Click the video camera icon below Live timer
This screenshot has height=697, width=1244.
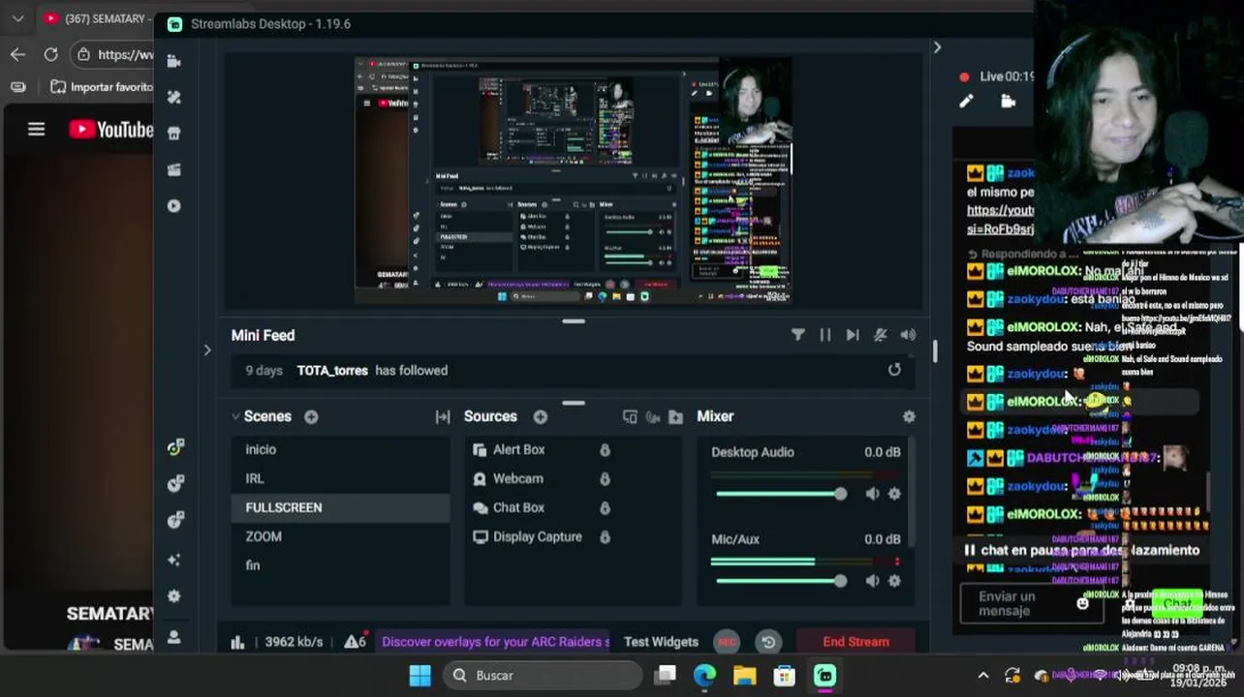1008,101
